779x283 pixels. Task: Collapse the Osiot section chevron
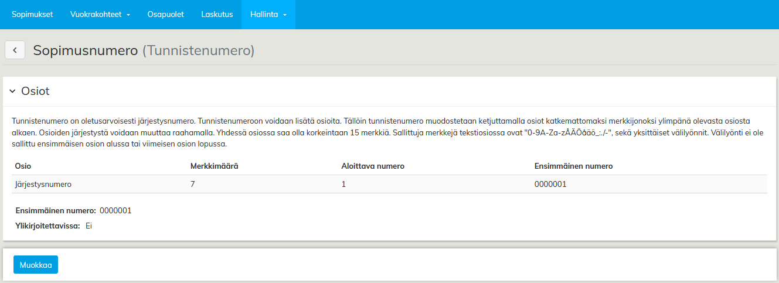tap(12, 91)
